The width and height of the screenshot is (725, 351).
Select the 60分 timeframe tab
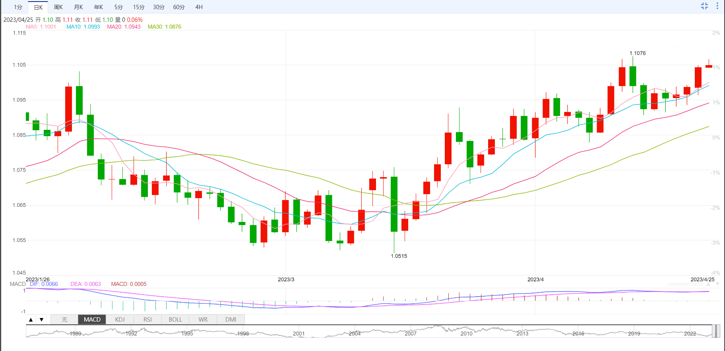pos(179,7)
